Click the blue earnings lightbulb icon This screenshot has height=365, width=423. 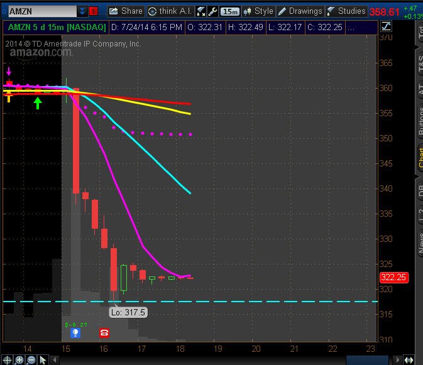pos(75,333)
